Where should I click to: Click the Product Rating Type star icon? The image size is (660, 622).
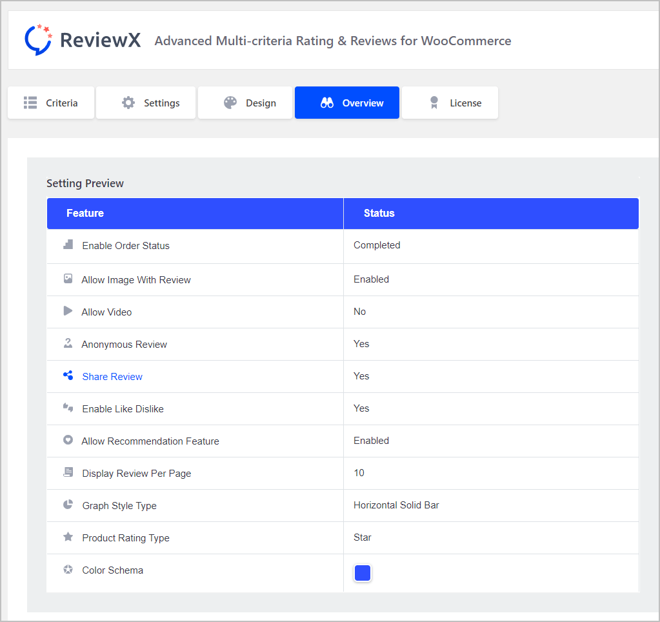click(x=68, y=537)
